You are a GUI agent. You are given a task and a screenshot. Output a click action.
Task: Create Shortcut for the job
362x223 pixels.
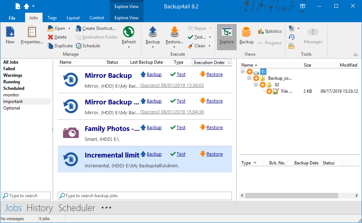click(x=96, y=28)
